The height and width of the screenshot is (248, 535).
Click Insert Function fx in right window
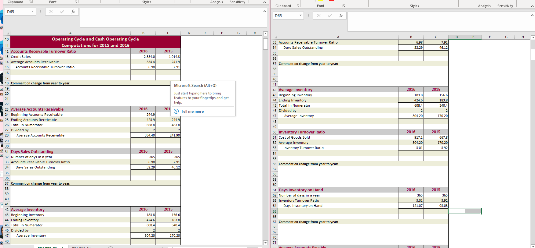coord(341,16)
